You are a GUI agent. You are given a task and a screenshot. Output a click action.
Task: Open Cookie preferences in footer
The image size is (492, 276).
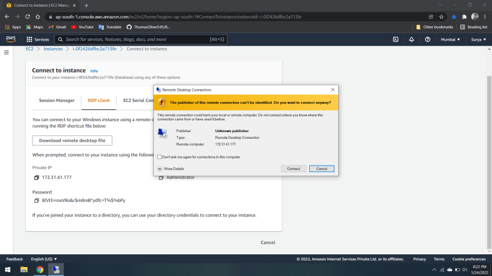pos(469,259)
